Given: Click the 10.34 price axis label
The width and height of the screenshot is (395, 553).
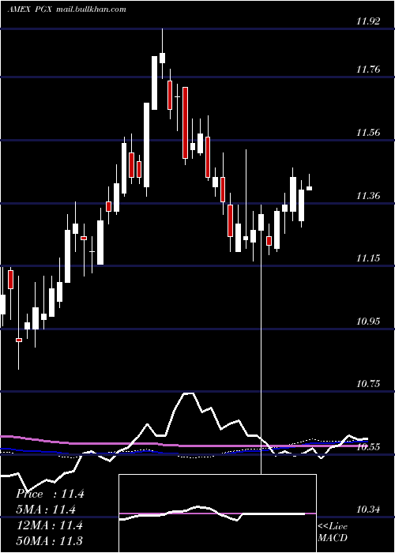Looking at the screenshot, I should coord(368,510).
